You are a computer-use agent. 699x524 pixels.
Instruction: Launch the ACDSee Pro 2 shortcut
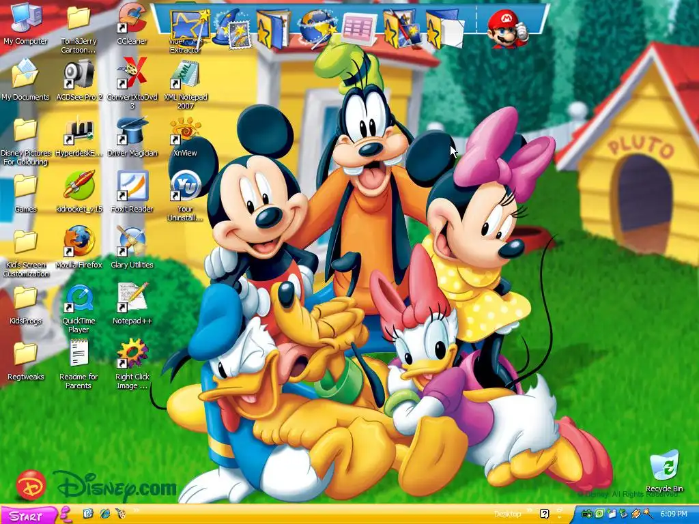click(x=79, y=81)
